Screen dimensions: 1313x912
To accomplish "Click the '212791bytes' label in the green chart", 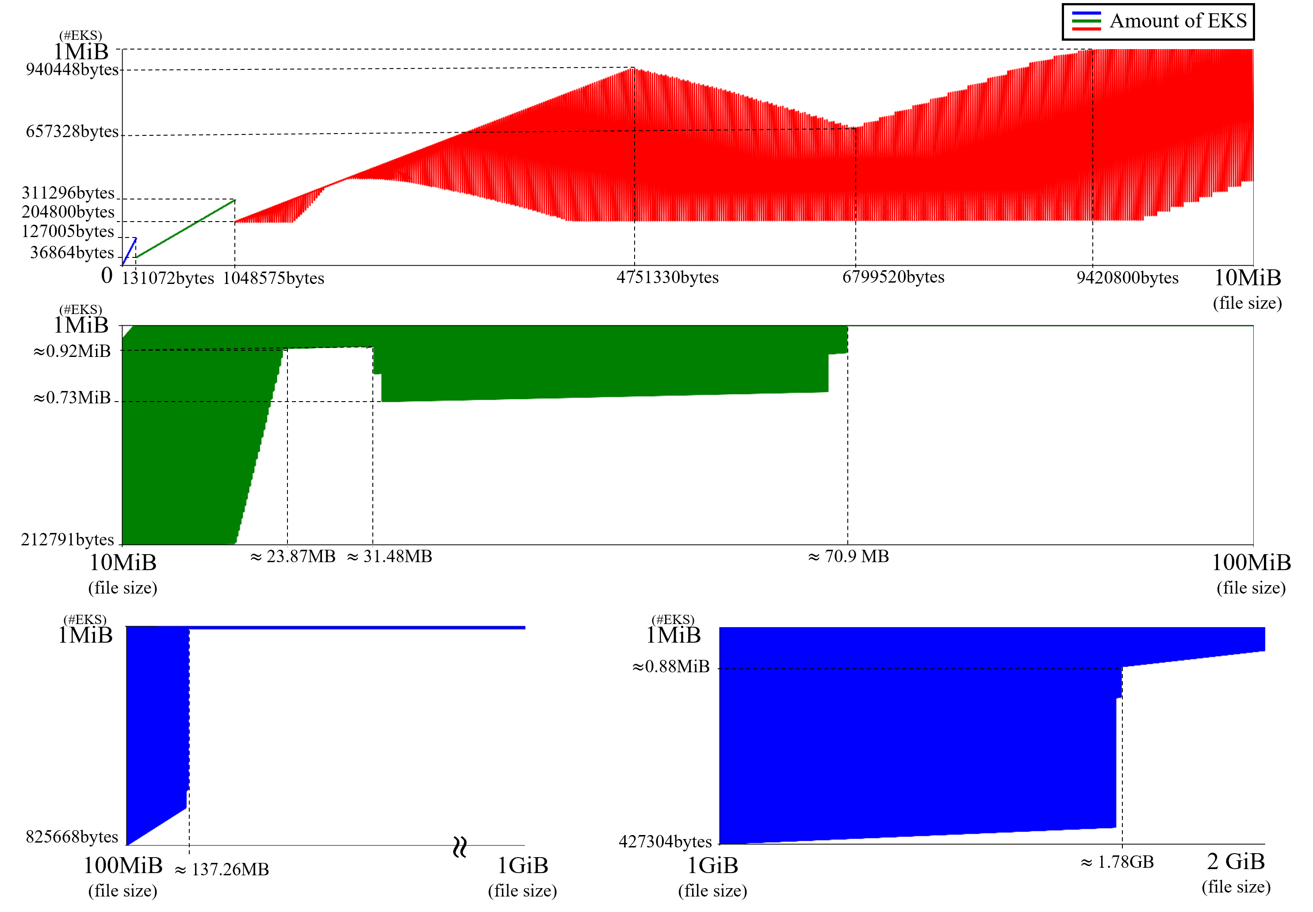I will (x=67, y=540).
